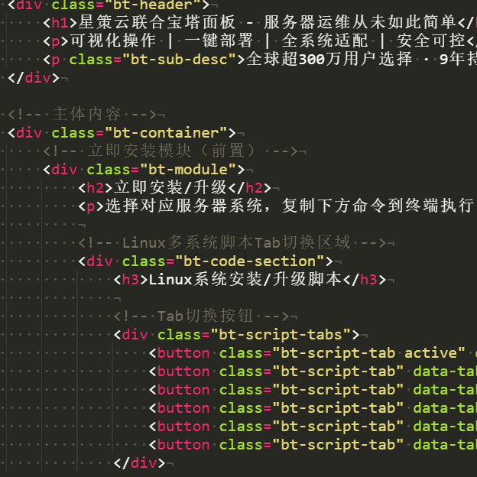Image resolution: width=477 pixels, height=477 pixels.
Task: Click the closing </h3> tag
Action: tap(364, 279)
